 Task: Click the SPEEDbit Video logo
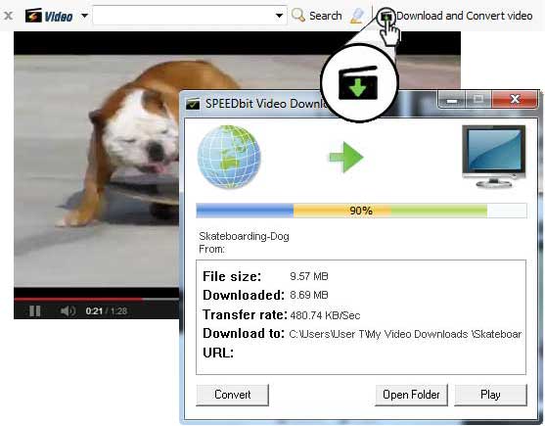click(x=49, y=16)
